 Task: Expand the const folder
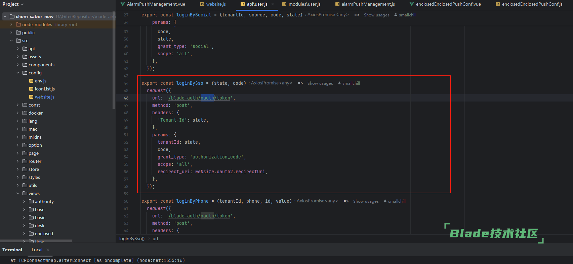click(x=18, y=105)
